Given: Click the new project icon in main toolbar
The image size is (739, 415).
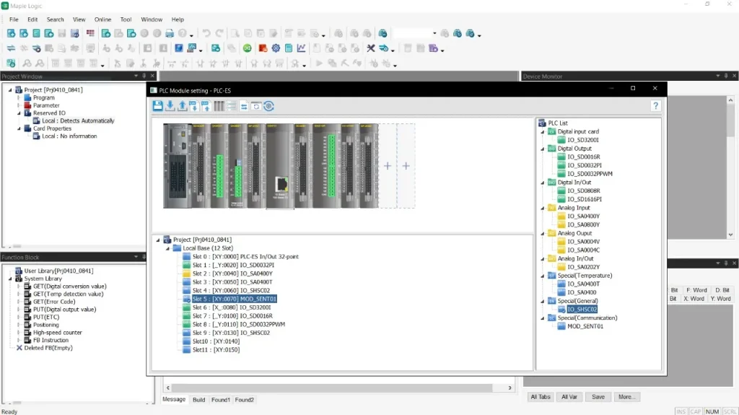Looking at the screenshot, I should 11,33.
